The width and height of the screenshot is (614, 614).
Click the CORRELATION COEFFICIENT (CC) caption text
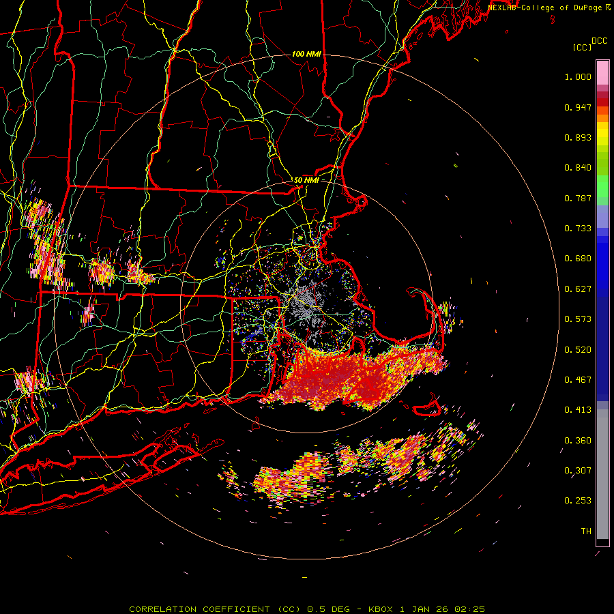tap(215, 609)
